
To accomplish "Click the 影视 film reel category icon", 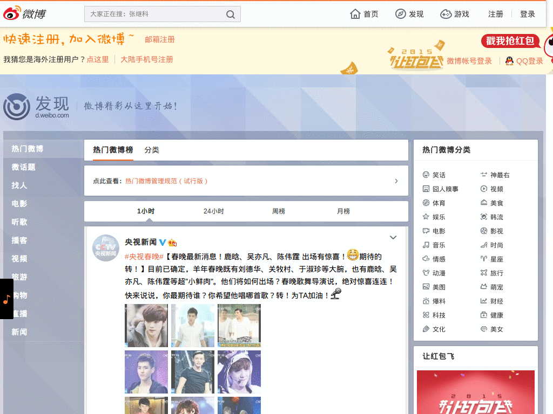I will pyautogui.click(x=484, y=231).
